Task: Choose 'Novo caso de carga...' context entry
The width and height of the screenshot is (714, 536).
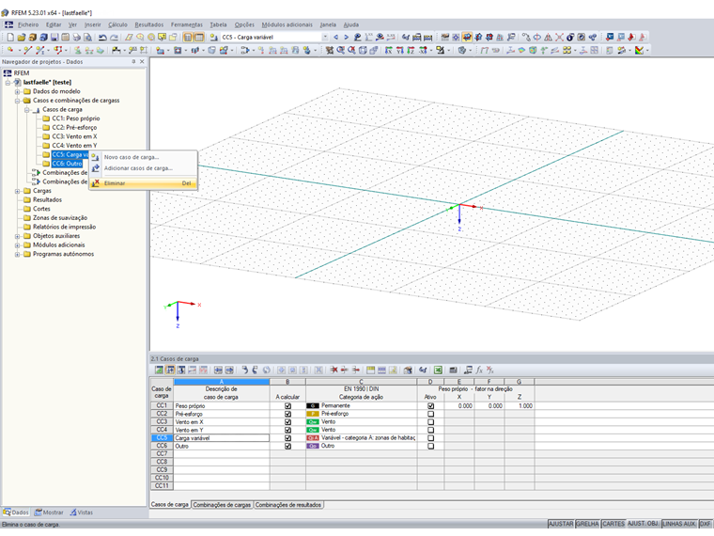Action: click(144, 157)
